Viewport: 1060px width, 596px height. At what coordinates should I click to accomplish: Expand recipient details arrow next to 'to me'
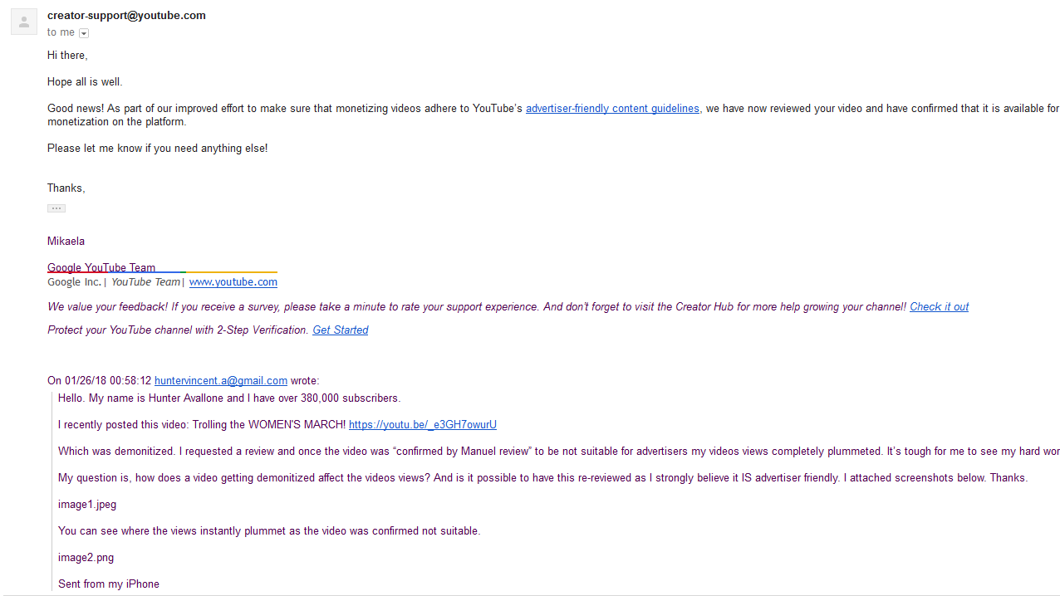point(84,33)
